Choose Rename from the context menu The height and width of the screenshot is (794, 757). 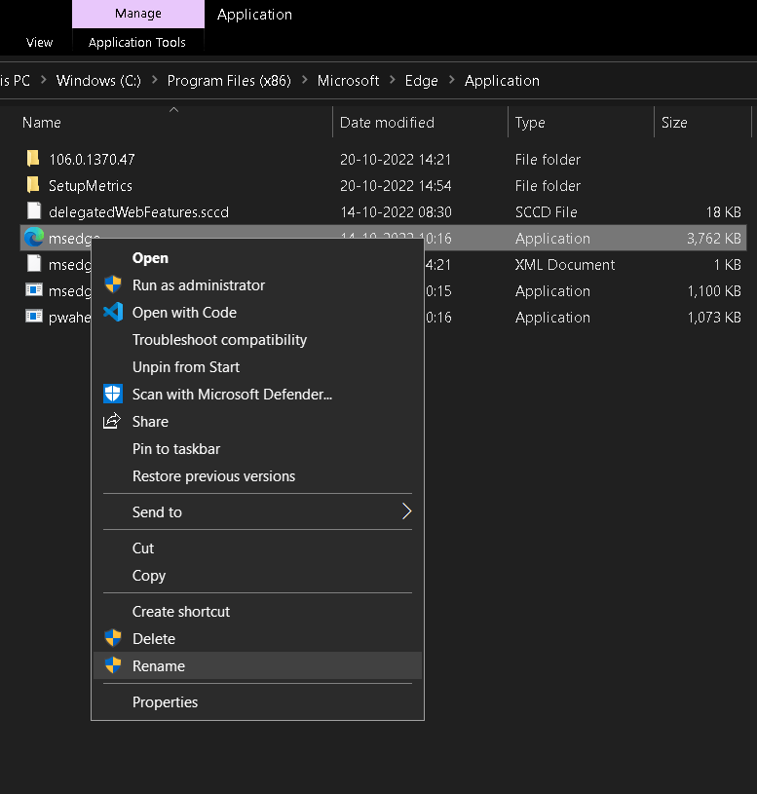click(x=159, y=666)
